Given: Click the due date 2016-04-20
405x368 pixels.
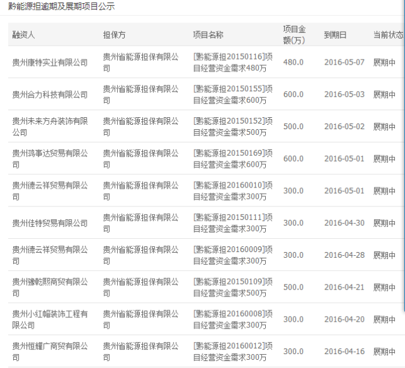Looking at the screenshot, I should (344, 319).
